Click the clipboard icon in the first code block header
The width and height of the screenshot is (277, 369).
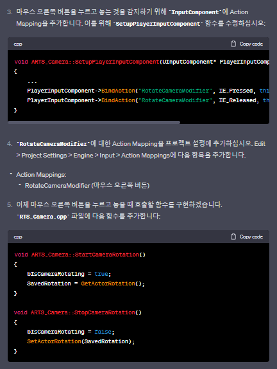click(233, 44)
